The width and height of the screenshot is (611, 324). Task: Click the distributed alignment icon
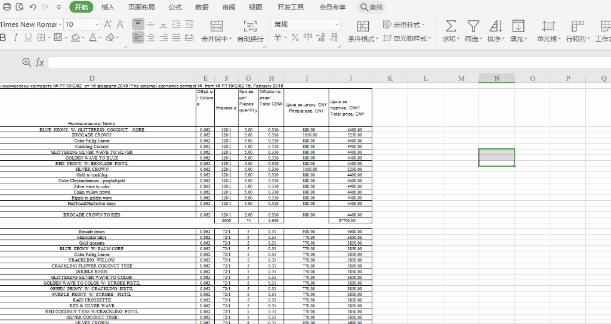point(189,38)
